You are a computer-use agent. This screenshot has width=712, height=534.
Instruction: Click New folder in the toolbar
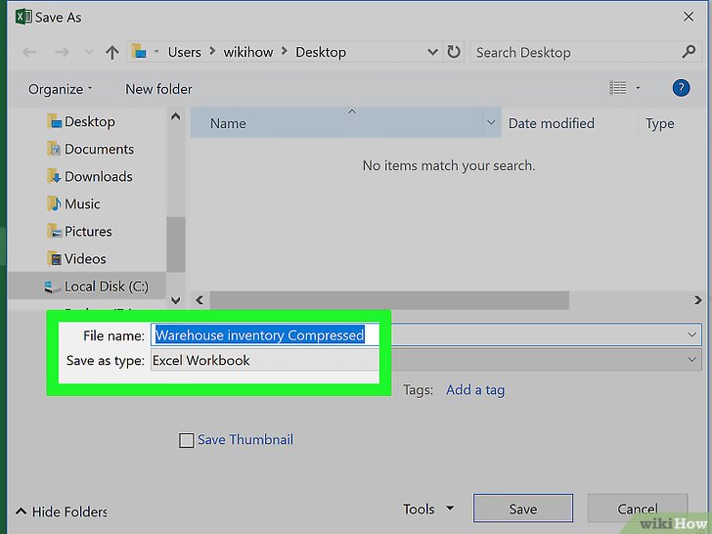[x=158, y=89]
